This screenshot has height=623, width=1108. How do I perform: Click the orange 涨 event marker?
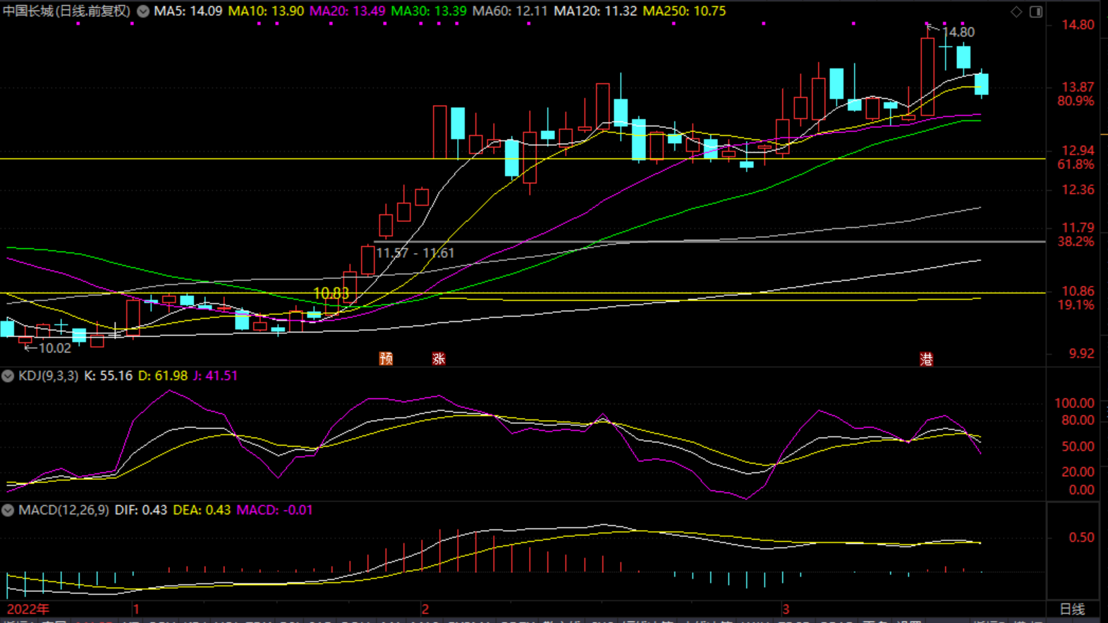[439, 359]
